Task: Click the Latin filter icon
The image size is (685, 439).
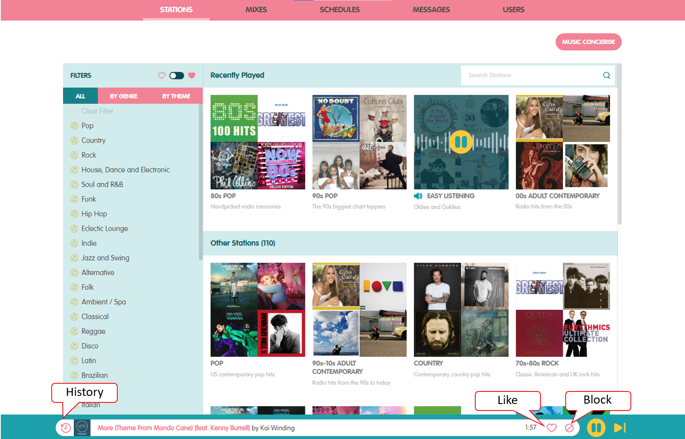Action: [74, 361]
